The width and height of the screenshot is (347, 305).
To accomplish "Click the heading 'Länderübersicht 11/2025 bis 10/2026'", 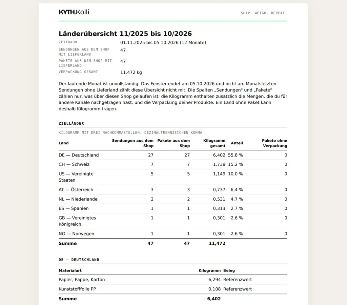I will tap(125, 34).
